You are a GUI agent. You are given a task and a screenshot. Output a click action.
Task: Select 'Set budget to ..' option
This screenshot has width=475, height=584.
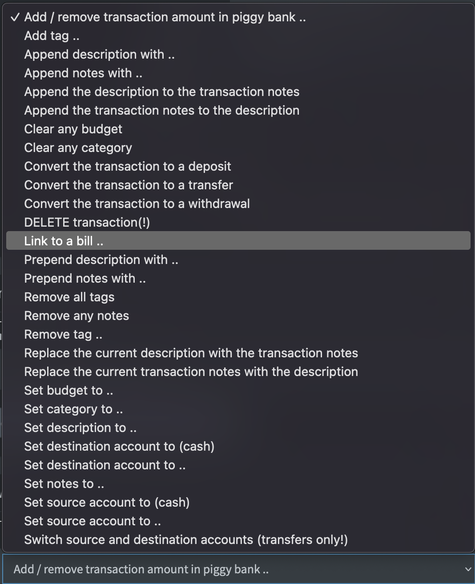point(69,390)
